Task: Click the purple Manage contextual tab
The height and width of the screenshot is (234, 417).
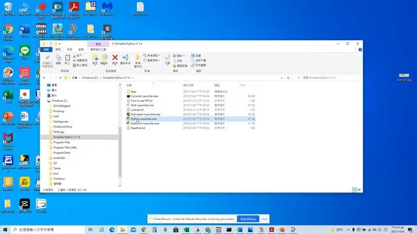Action: click(98, 44)
